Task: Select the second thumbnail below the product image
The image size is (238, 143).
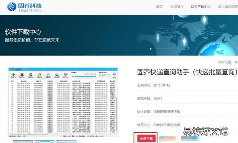Action: point(45,142)
